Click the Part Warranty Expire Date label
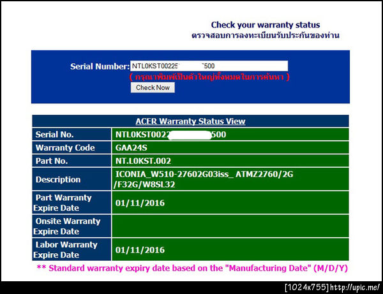 [x=63, y=203]
